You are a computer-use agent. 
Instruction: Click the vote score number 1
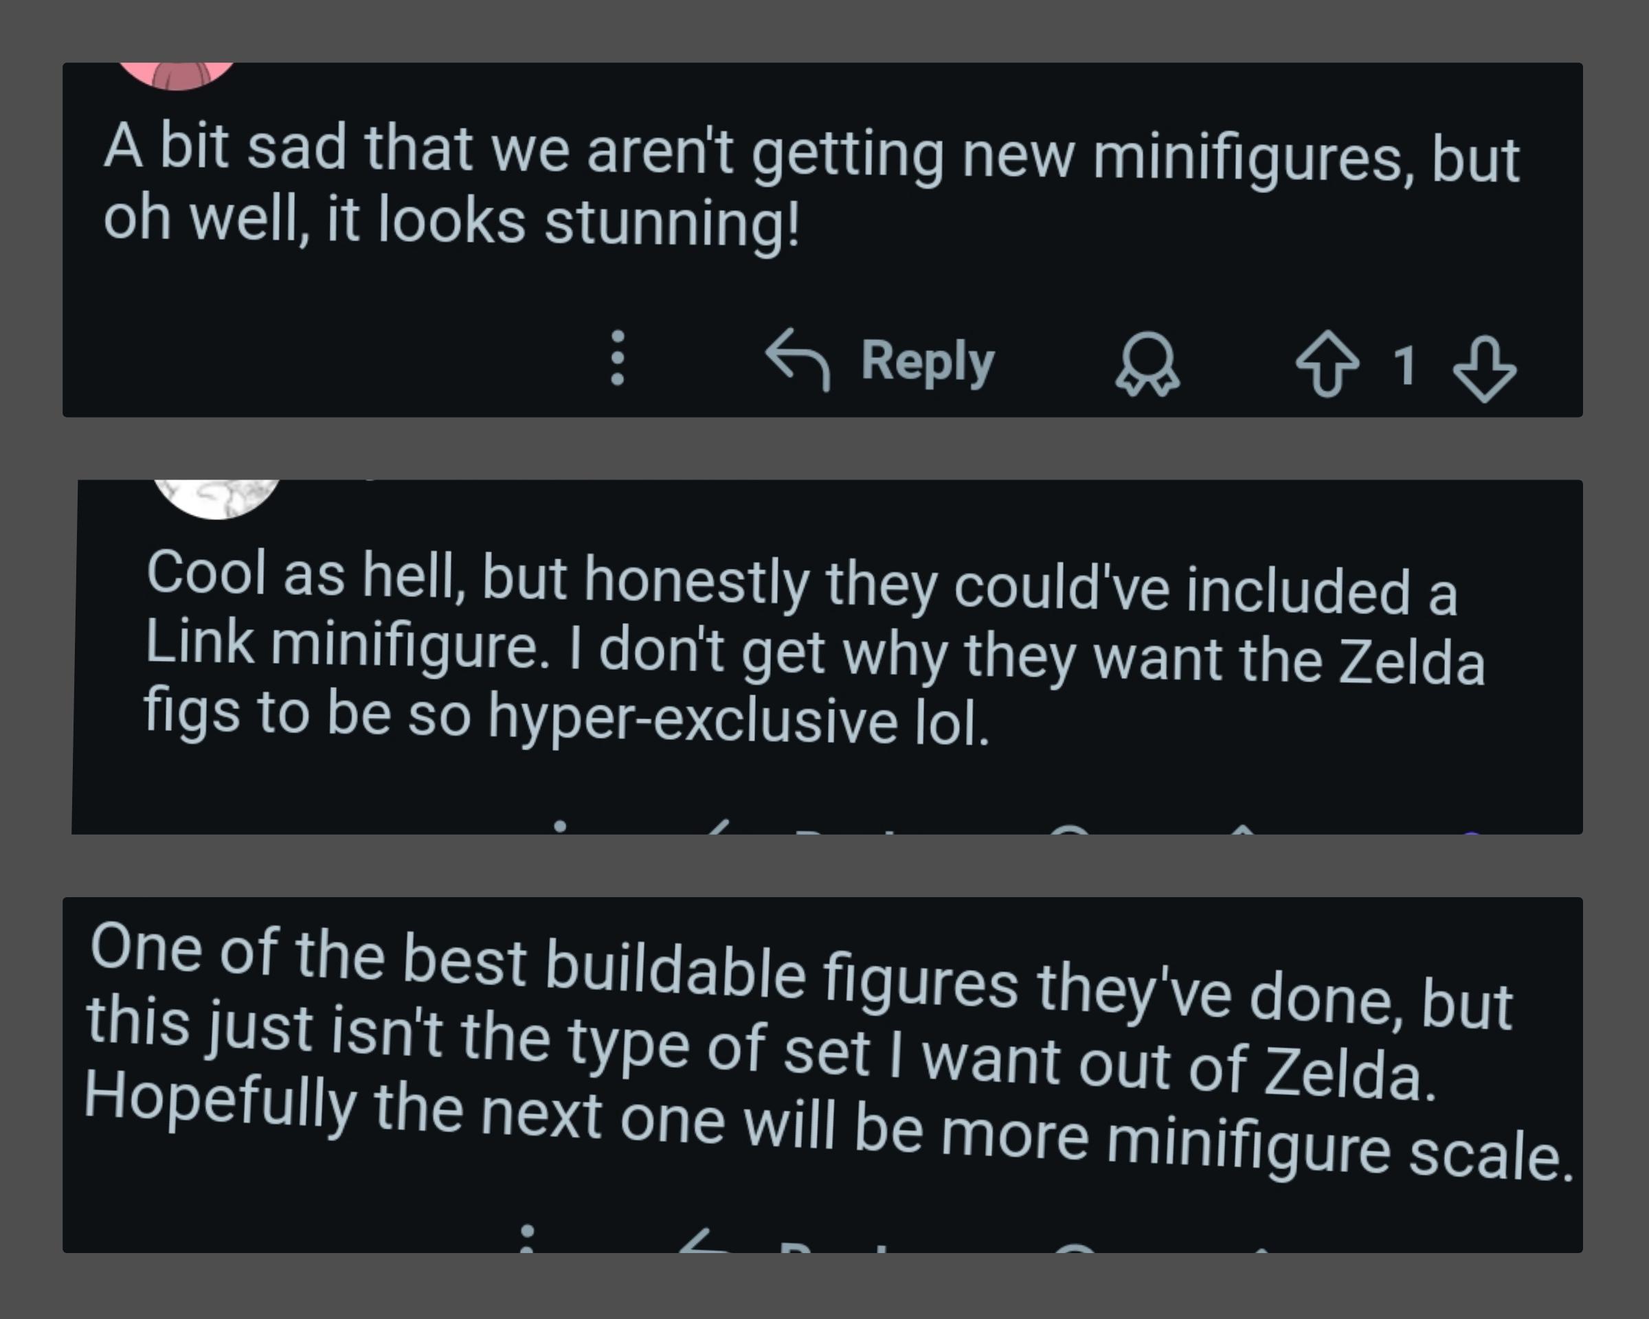(1404, 365)
